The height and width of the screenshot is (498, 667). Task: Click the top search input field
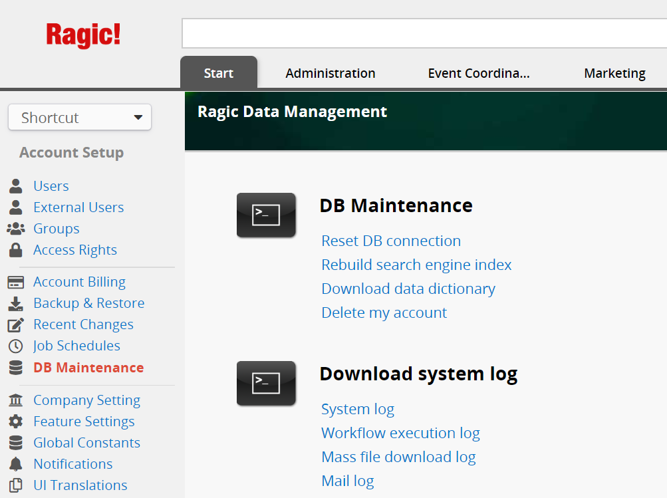424,33
